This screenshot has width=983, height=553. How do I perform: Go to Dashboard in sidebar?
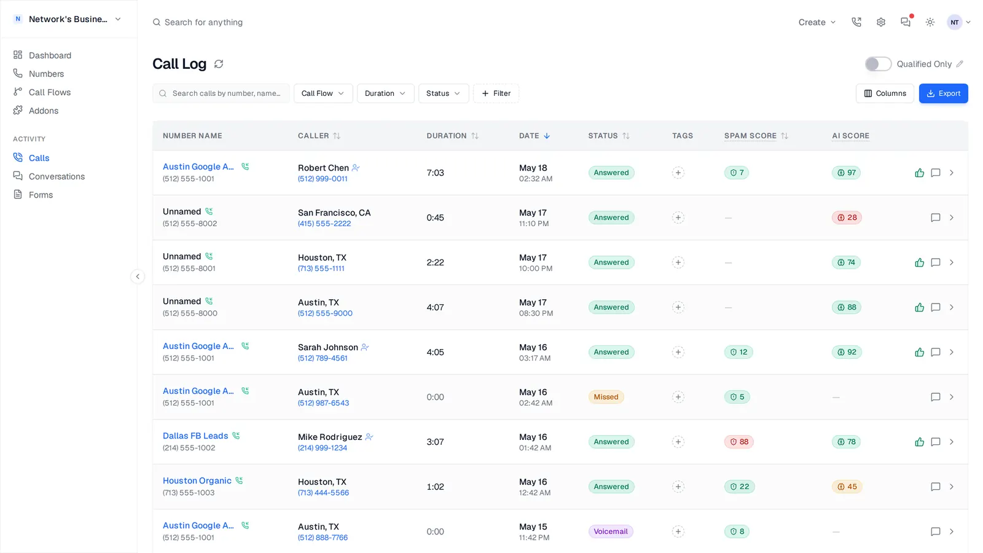click(50, 55)
